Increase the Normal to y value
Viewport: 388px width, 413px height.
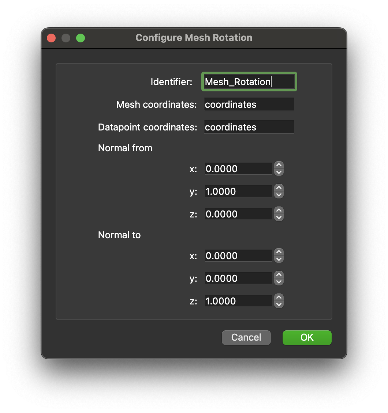point(279,275)
